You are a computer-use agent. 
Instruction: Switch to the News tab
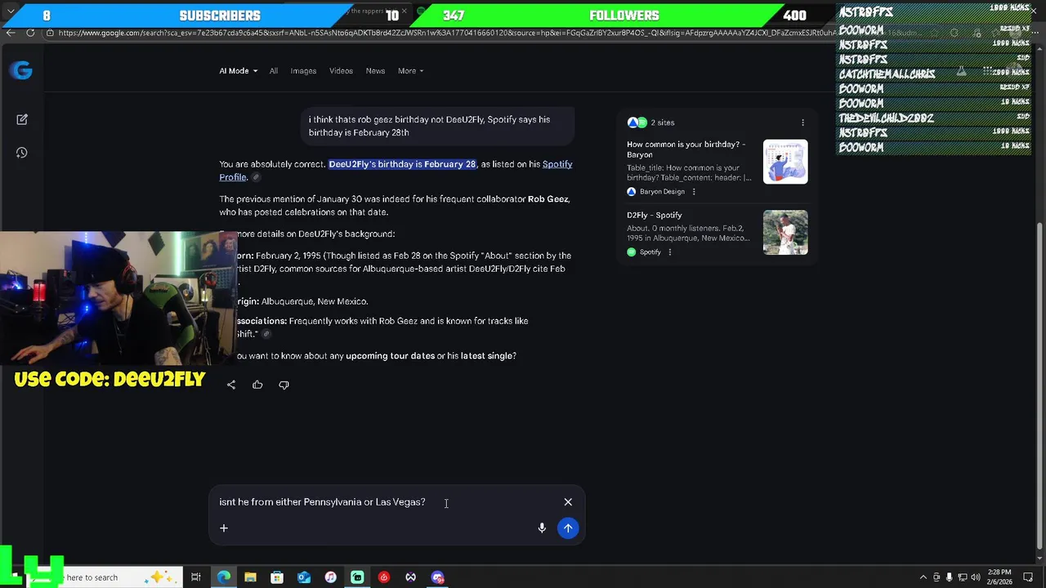pyautogui.click(x=375, y=71)
